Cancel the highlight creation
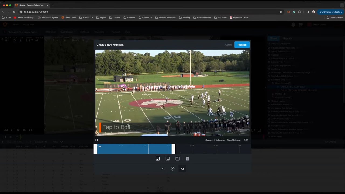The height and width of the screenshot is (194, 345). (229, 45)
